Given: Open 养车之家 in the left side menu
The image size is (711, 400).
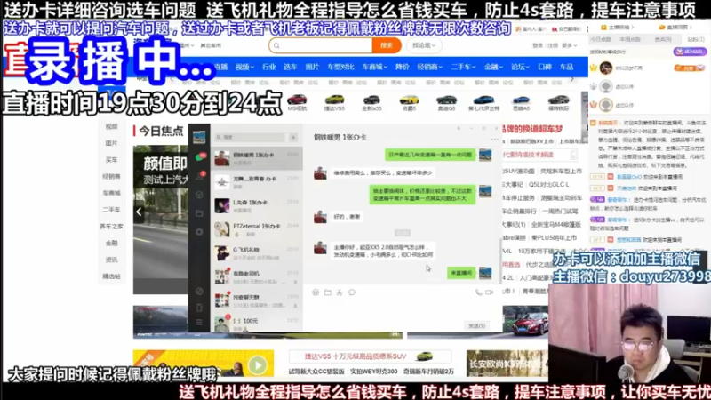Looking at the screenshot, I should 111,227.
